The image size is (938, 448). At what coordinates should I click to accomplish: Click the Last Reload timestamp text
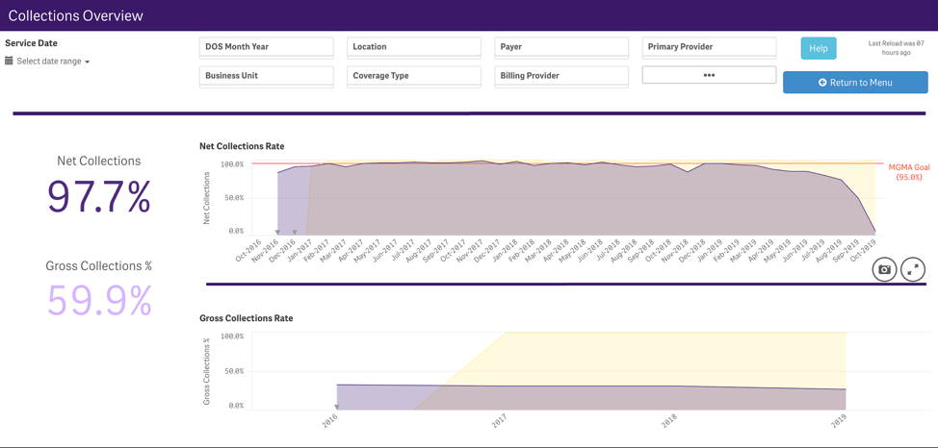coord(896,48)
